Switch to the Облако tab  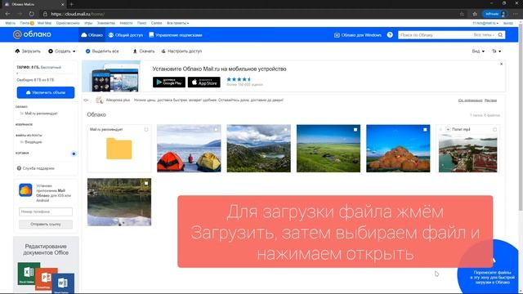pos(92,34)
